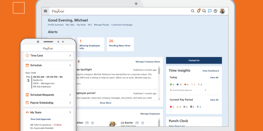Click the company news scrollbar up arrow

pyautogui.click(x=159, y=67)
